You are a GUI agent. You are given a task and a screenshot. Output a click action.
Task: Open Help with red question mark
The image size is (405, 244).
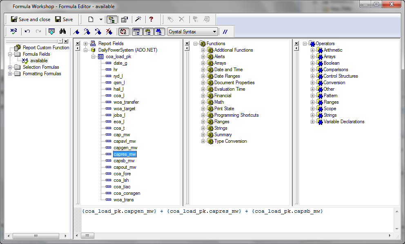pos(151,19)
